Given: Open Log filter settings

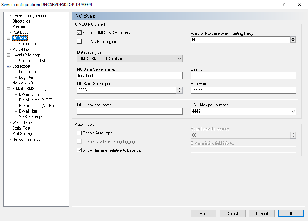Looking at the screenshot, I should 26,77.
